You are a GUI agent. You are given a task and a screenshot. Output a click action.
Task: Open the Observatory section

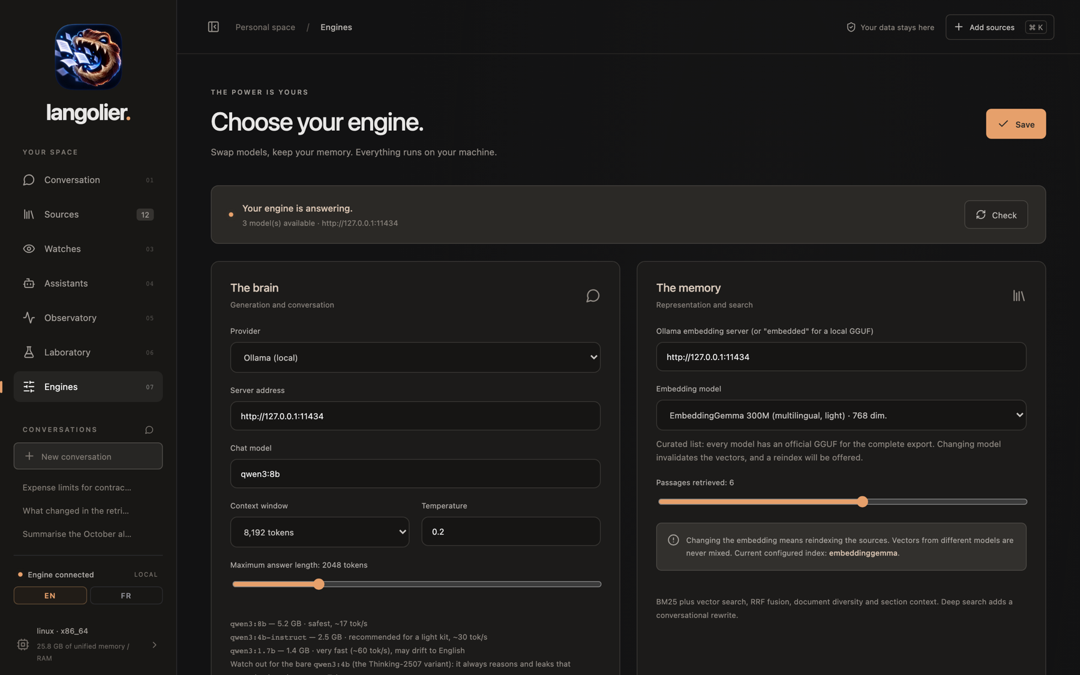pos(88,318)
